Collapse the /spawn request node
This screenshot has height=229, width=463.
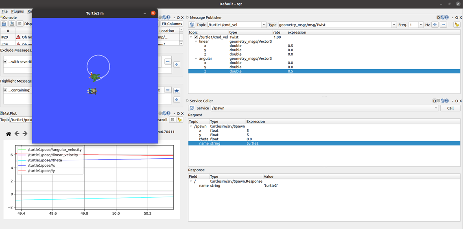191,126
